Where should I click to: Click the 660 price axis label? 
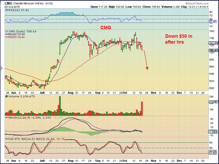pyautogui.click(x=212, y=67)
